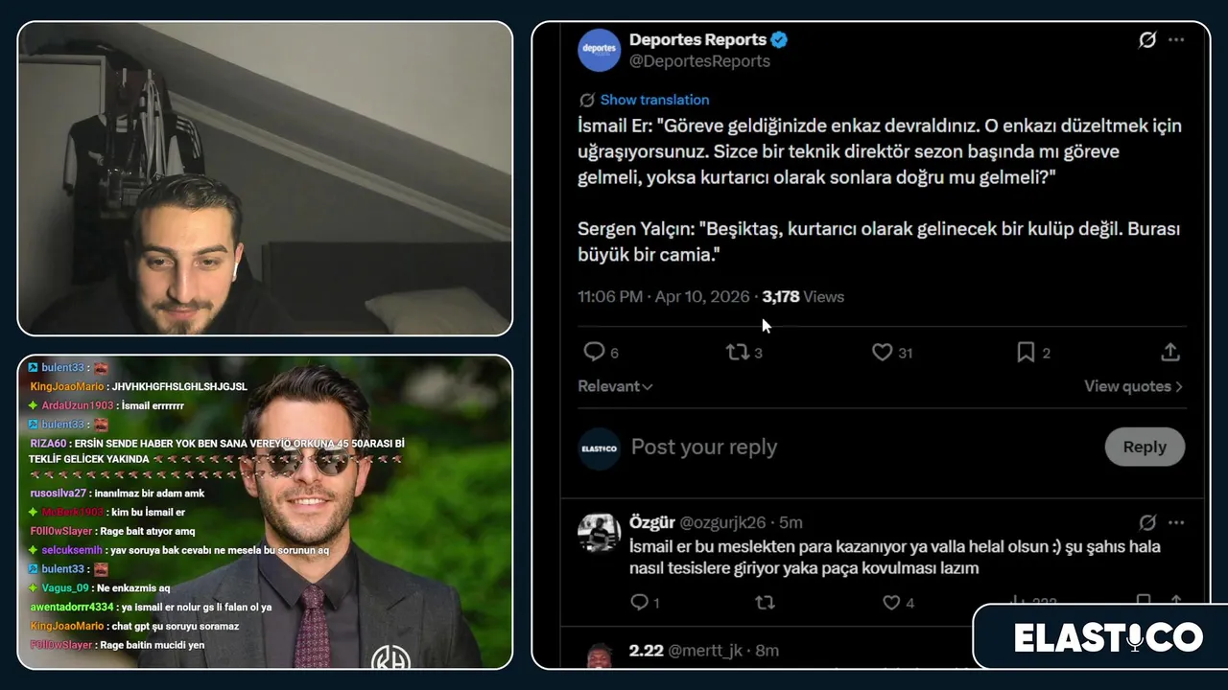Click Show translation link
1228x690 pixels.
(654, 100)
